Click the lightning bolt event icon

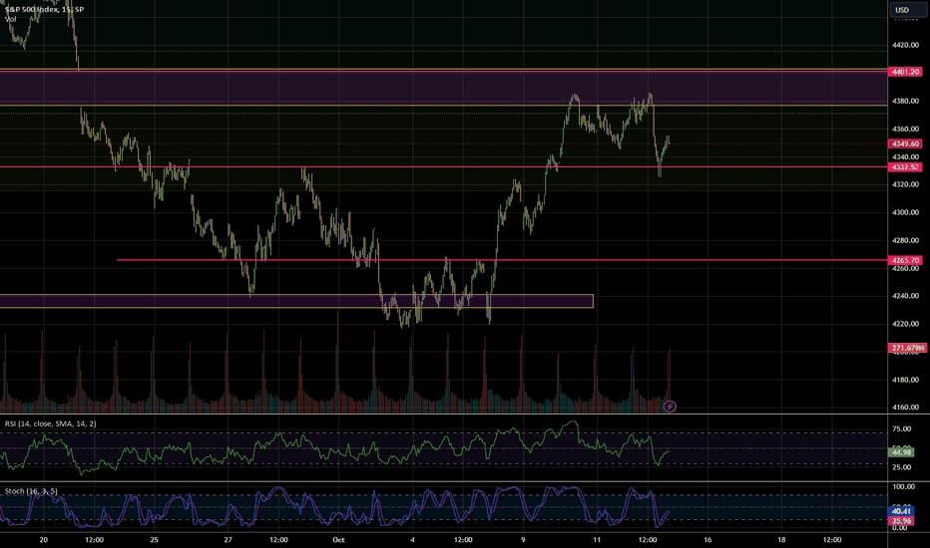670,407
